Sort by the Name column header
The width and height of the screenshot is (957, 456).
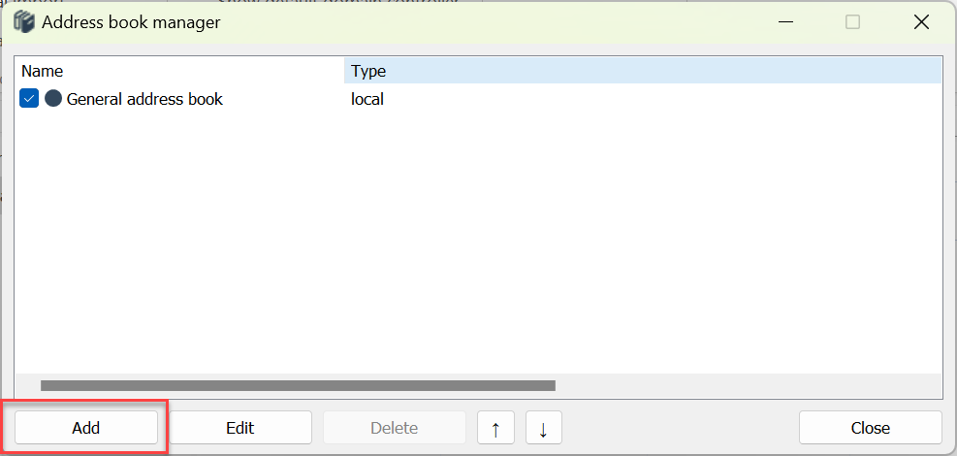coord(179,71)
